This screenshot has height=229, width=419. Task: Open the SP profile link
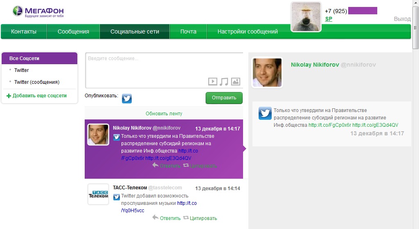tap(329, 19)
